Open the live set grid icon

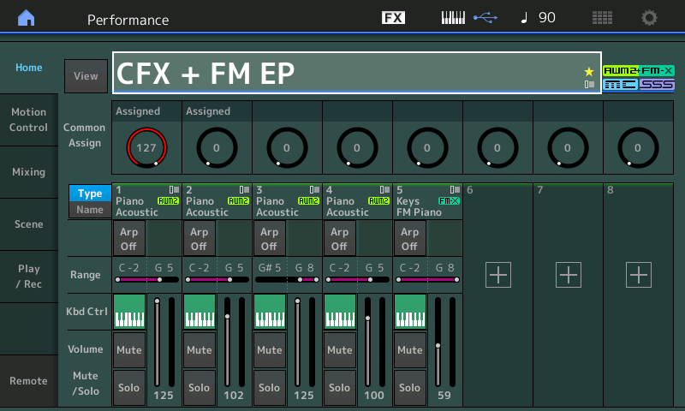tap(602, 18)
